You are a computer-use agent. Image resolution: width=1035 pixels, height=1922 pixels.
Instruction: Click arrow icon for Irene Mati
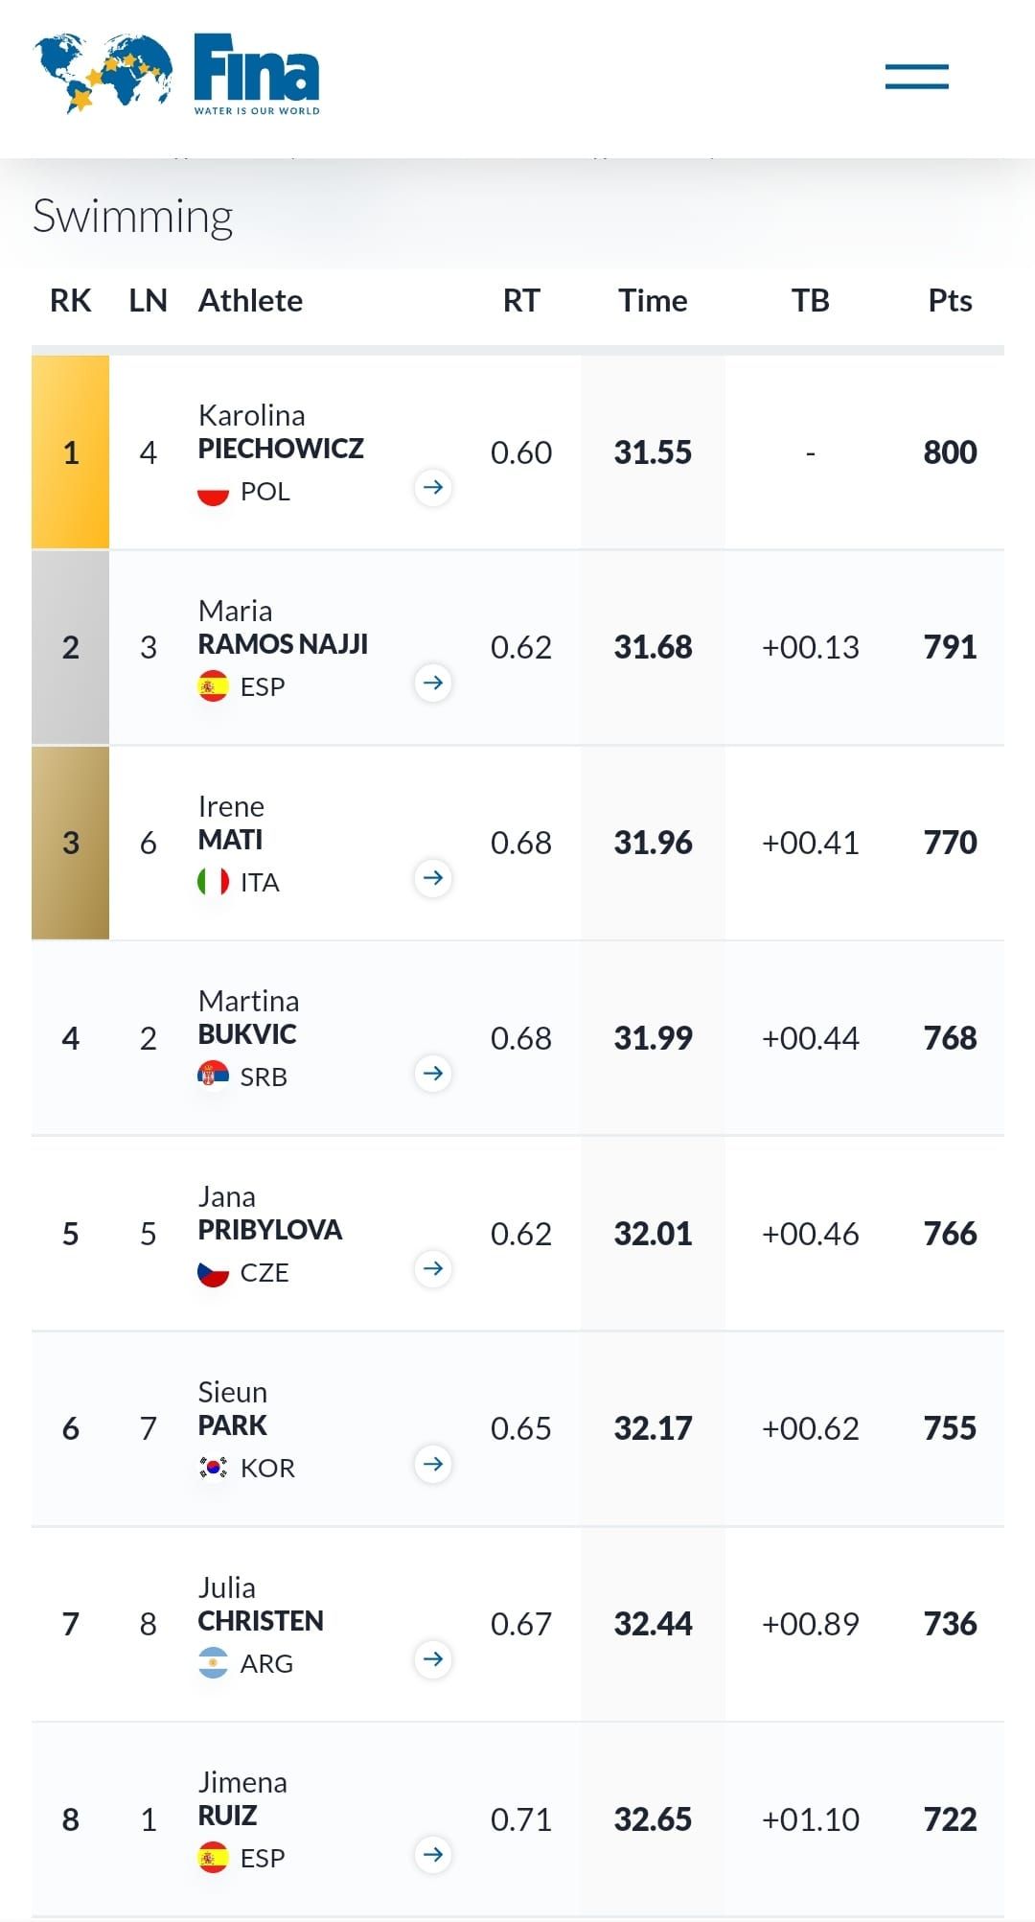[x=433, y=878]
